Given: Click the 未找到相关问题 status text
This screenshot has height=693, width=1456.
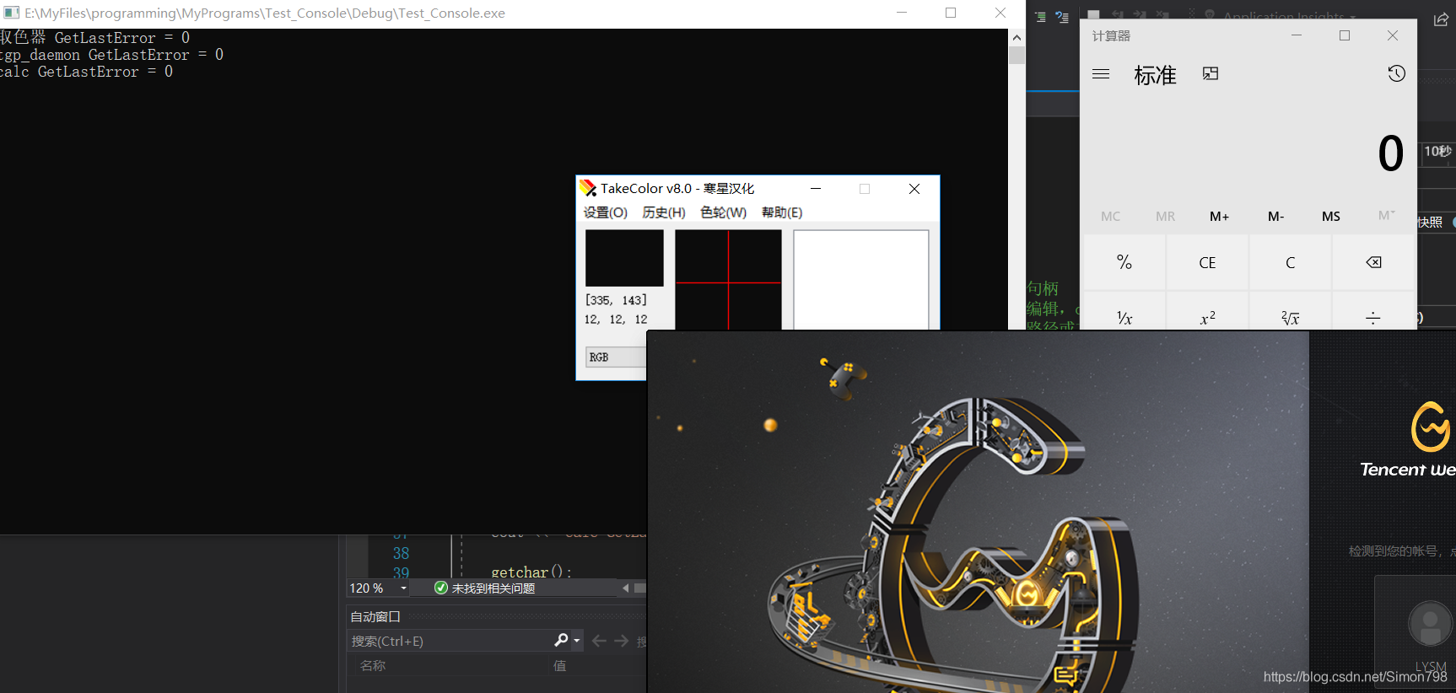Looking at the screenshot, I should [493, 588].
